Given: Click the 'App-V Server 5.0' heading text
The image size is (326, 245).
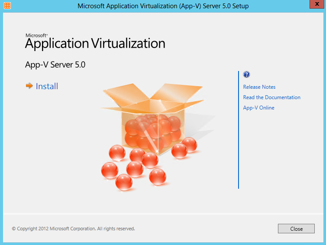Looking at the screenshot, I should click(x=55, y=64).
